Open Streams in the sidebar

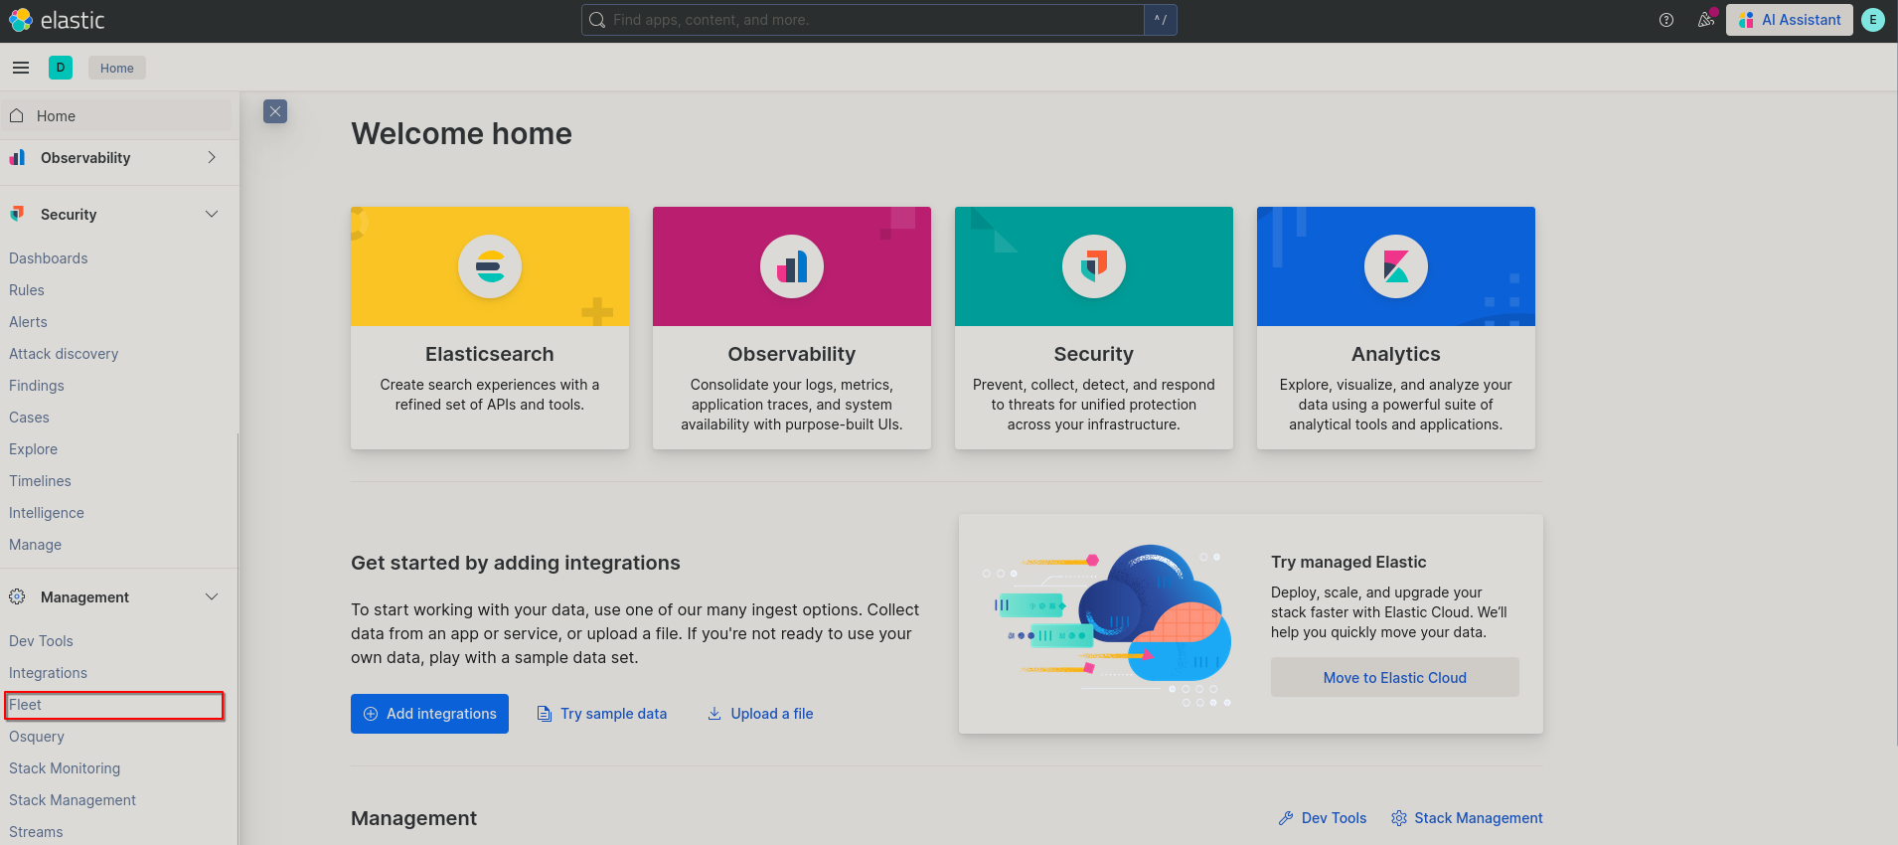point(36,832)
